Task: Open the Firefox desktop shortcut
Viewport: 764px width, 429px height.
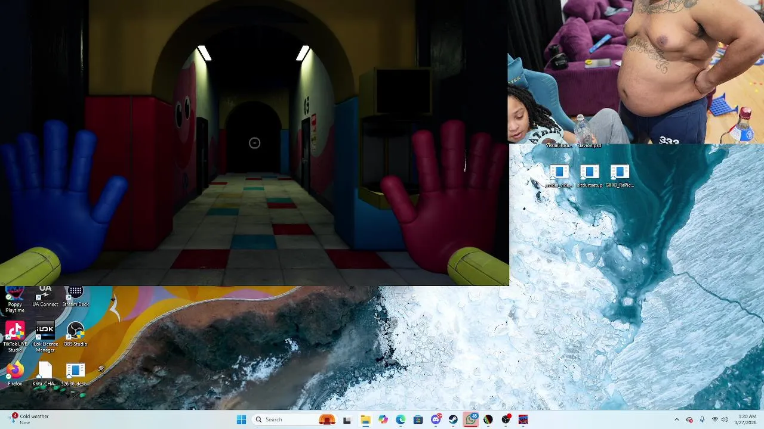Action: [x=15, y=375]
